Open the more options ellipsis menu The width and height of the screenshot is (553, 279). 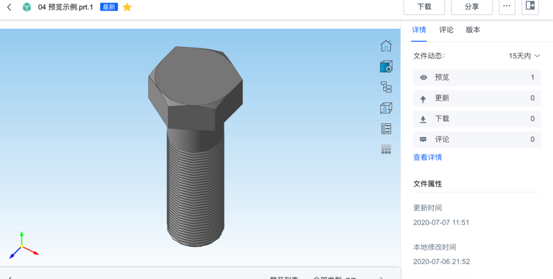click(507, 7)
